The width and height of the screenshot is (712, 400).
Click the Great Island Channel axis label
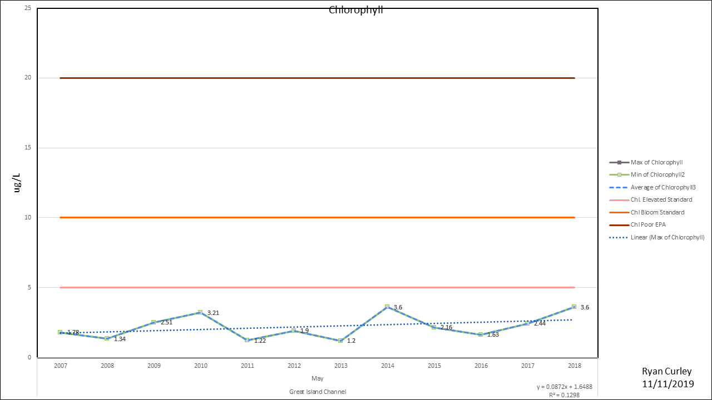coord(317,392)
